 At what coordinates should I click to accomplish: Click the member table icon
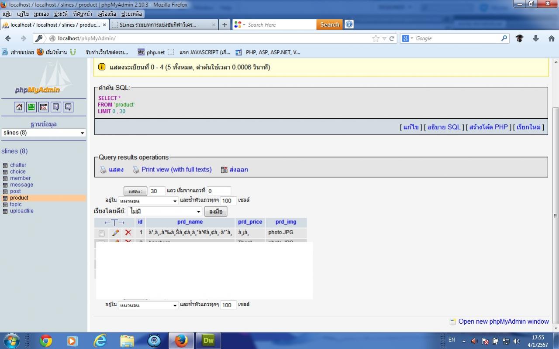pos(5,178)
